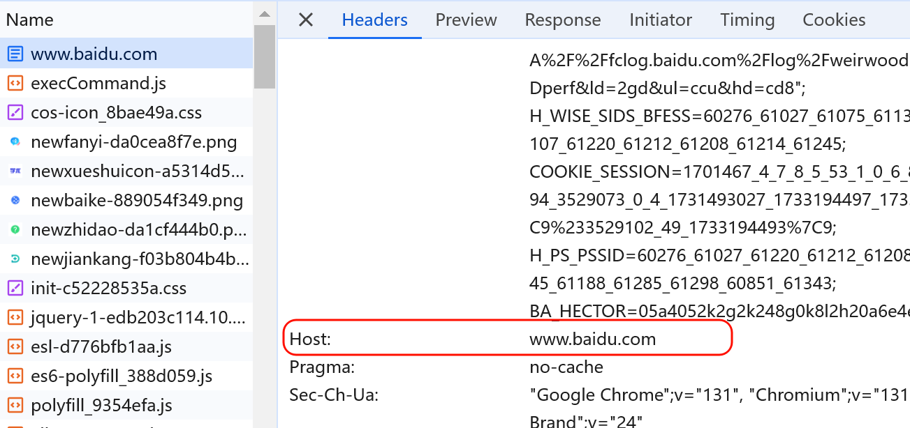Click the newjiankang image icon
The image size is (910, 428).
coord(15,259)
